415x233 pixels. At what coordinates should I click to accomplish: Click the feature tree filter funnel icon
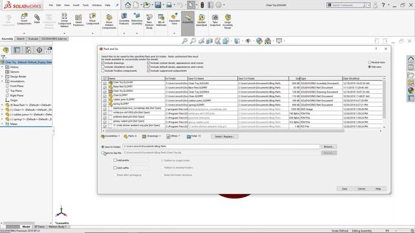[x=3, y=57]
